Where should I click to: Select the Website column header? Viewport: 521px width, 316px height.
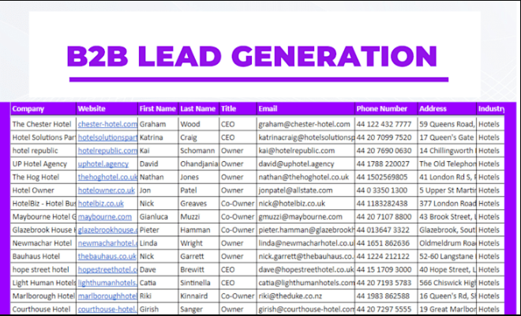pyautogui.click(x=107, y=109)
